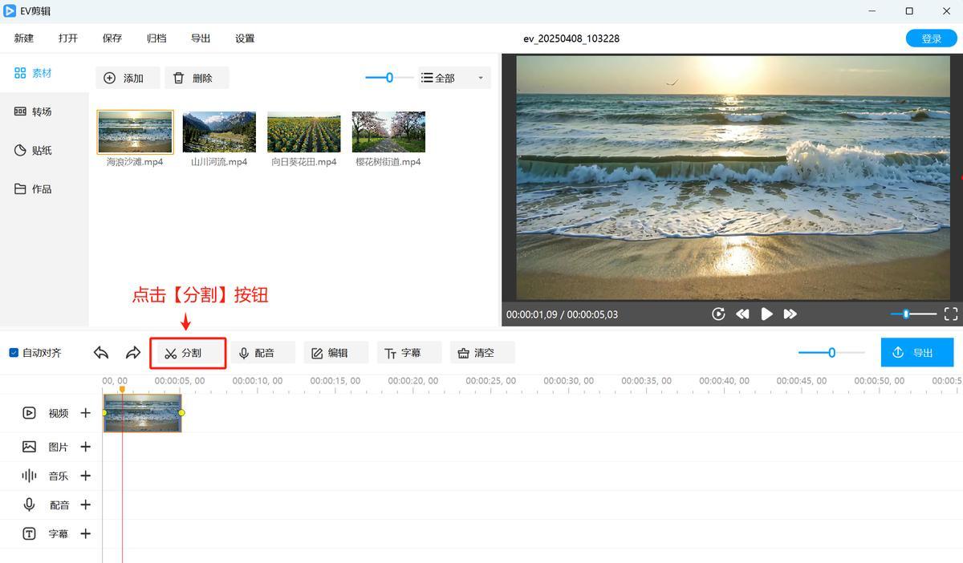
Task: Enter fullscreen preview mode
Action: [x=951, y=314]
